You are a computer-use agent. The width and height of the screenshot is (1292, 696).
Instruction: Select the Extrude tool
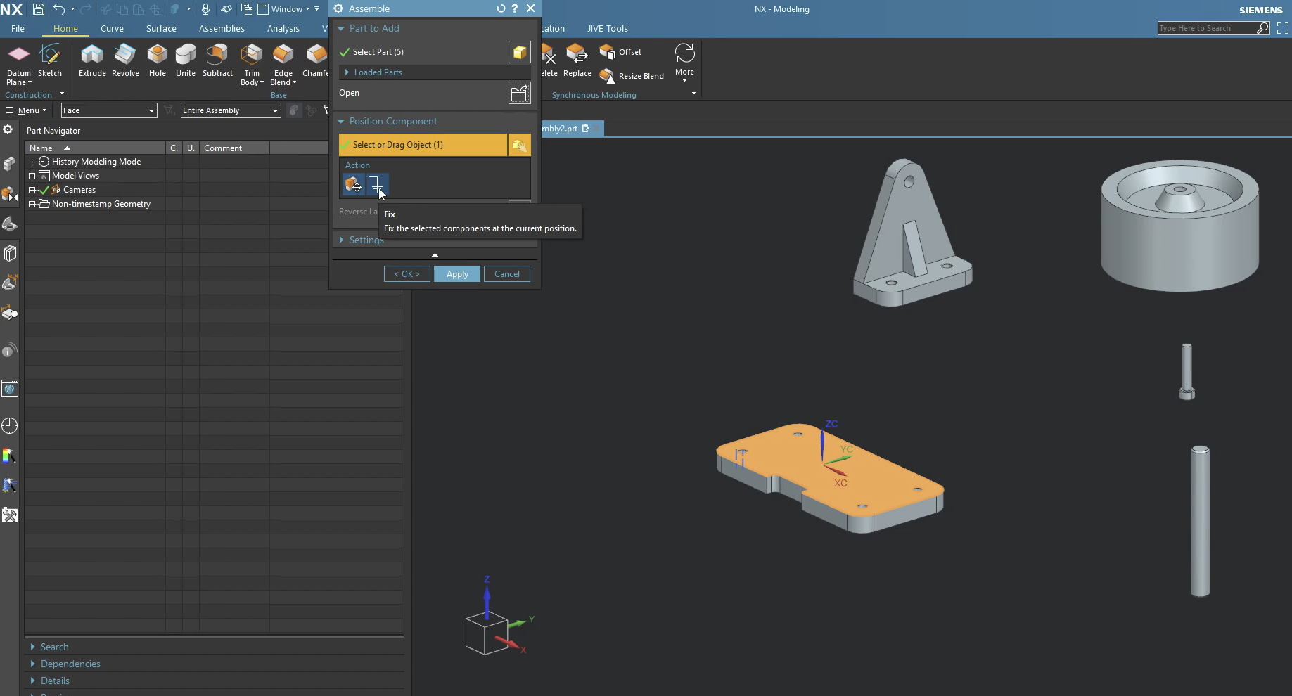92,61
